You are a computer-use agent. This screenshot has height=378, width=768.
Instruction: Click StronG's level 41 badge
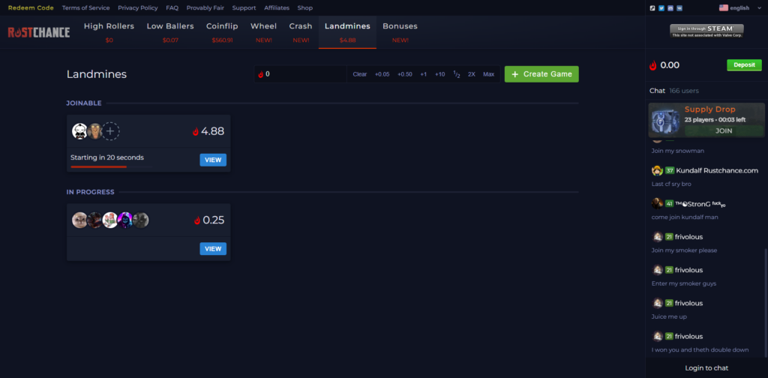click(x=670, y=203)
